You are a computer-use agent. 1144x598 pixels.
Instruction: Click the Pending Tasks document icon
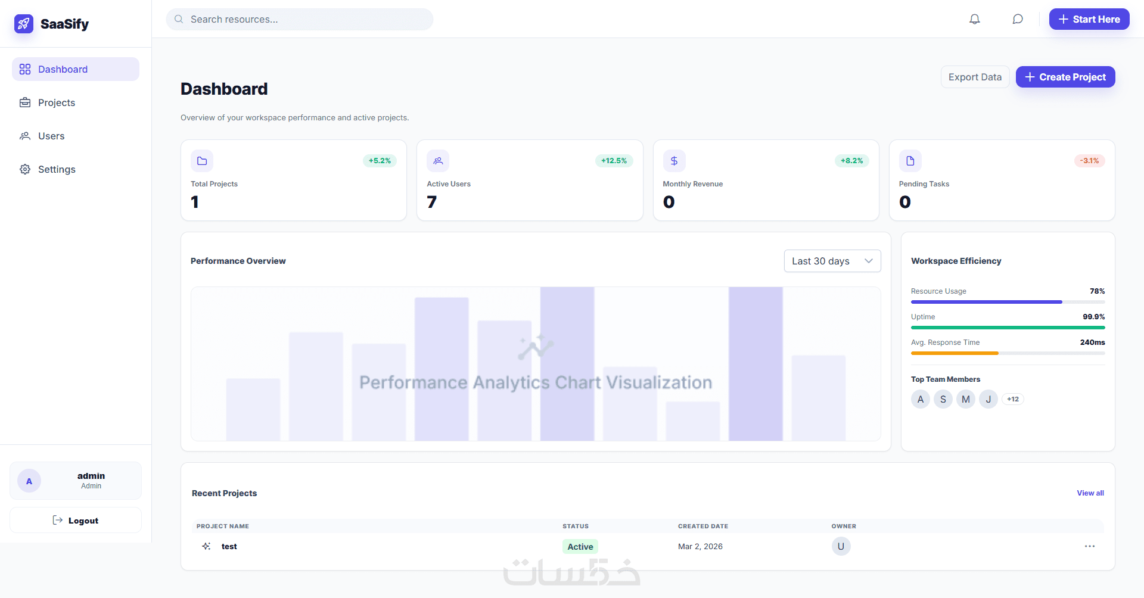point(910,161)
